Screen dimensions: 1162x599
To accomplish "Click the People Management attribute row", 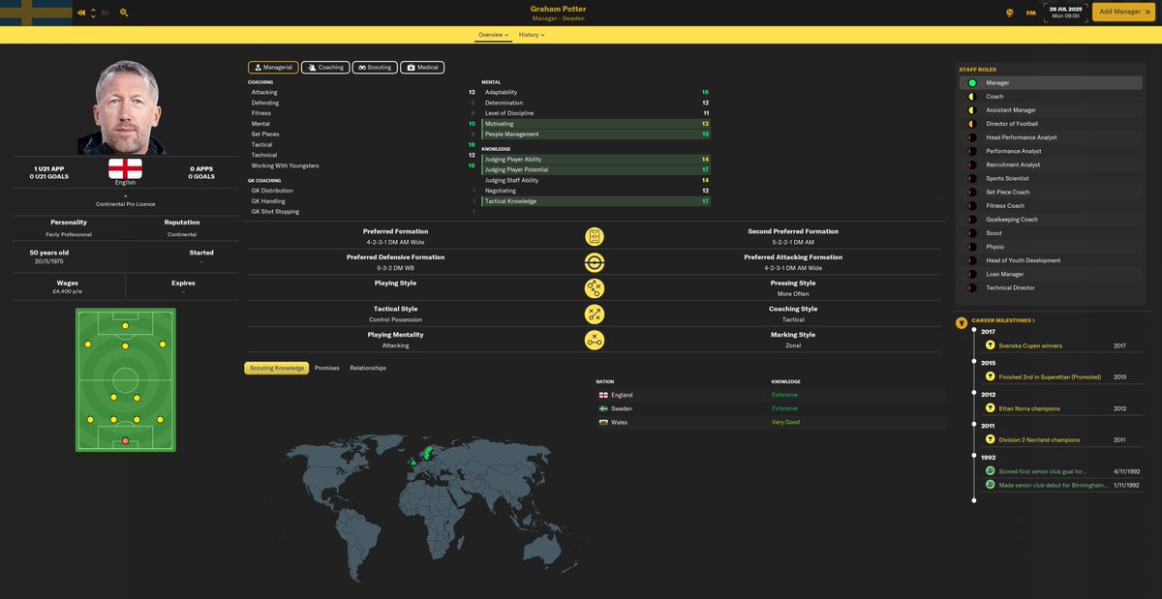I will tap(596, 135).
